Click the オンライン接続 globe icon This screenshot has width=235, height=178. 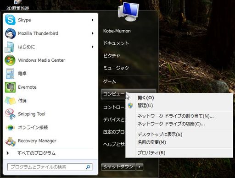(x=10, y=127)
